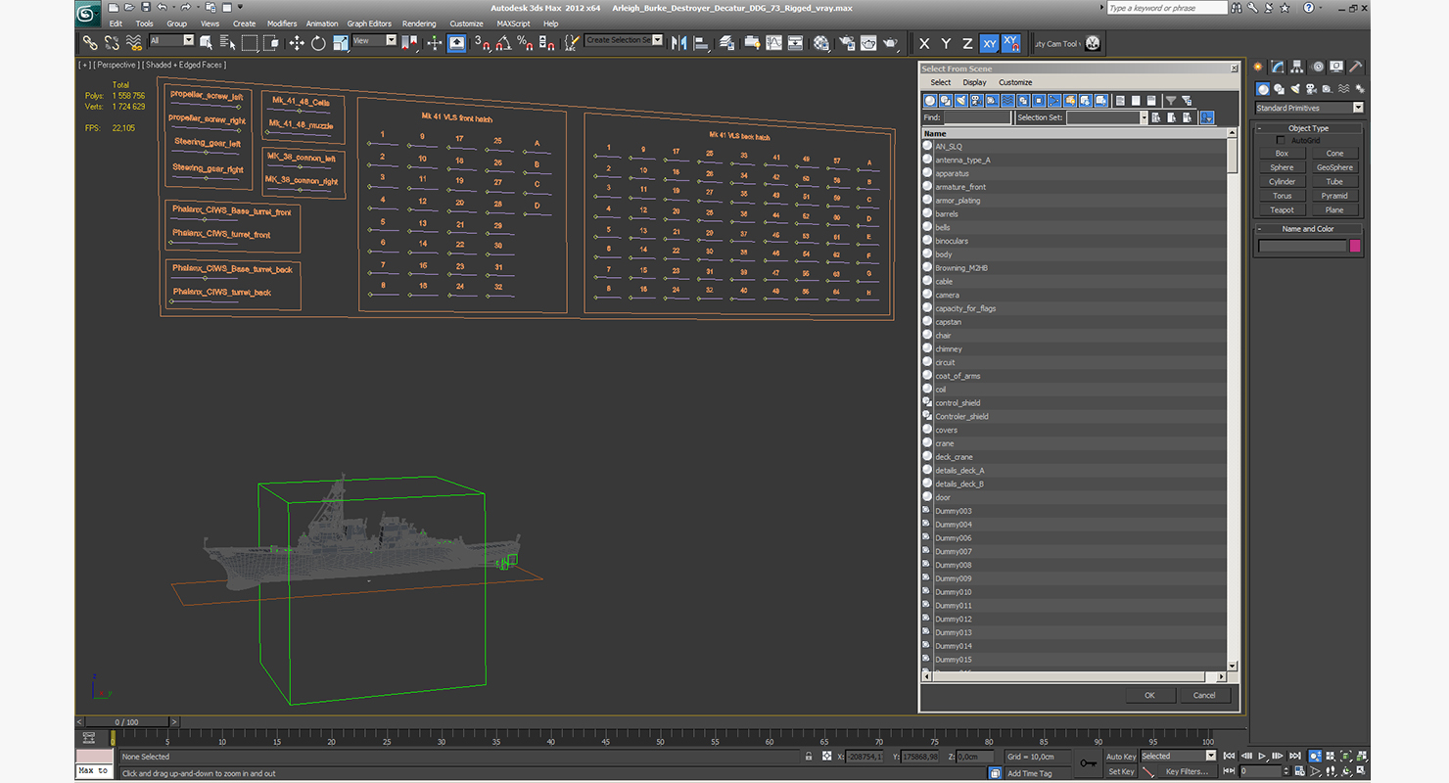Open the reference coordinate 'View' dropdown
The image size is (1449, 783).
374,41
